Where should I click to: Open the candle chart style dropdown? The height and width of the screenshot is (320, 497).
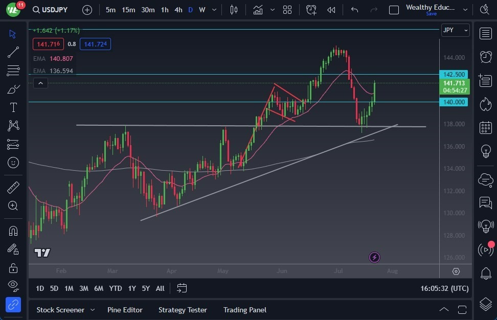pyautogui.click(x=273, y=9)
